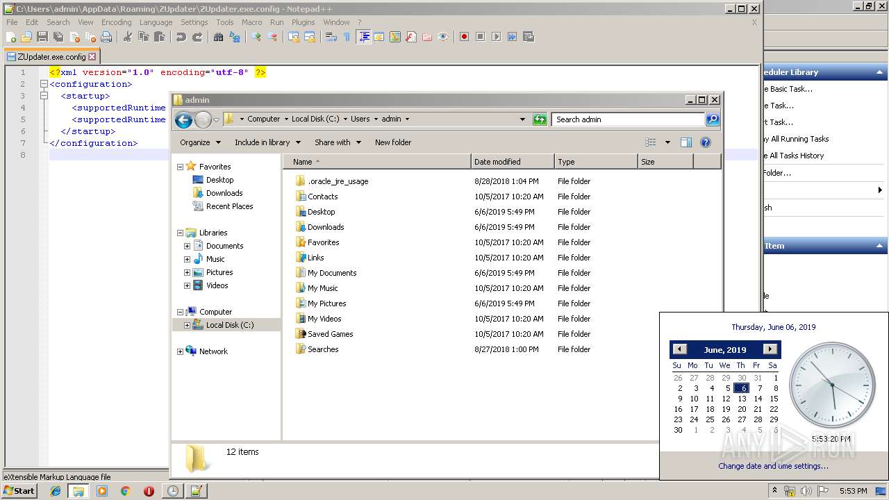Image resolution: width=889 pixels, height=500 pixels.
Task: Collapse the startup fold marker
Action: tap(44, 96)
